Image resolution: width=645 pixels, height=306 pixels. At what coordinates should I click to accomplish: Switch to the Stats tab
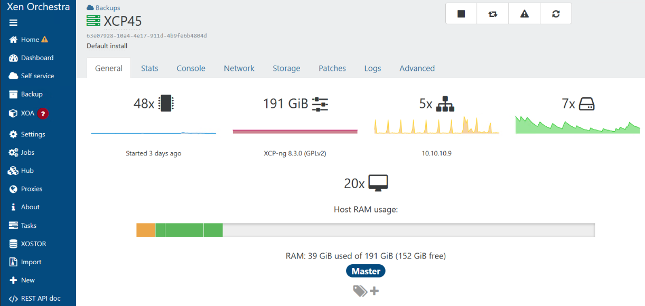click(x=149, y=68)
